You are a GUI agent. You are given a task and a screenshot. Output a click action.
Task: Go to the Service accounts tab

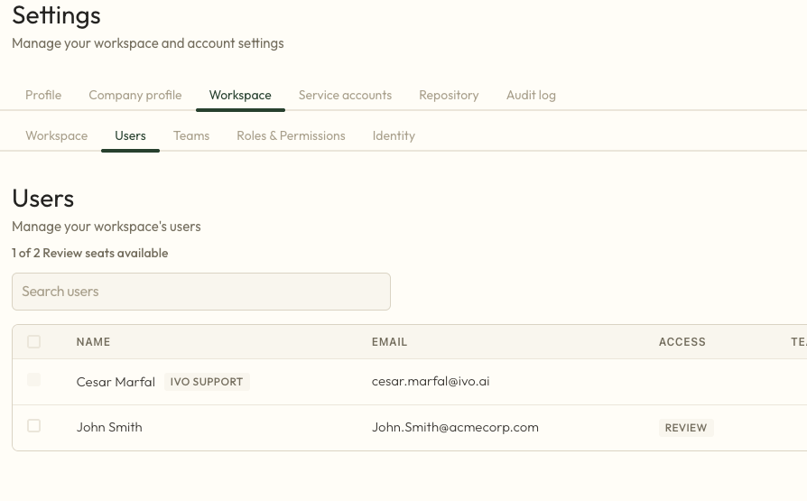(345, 95)
